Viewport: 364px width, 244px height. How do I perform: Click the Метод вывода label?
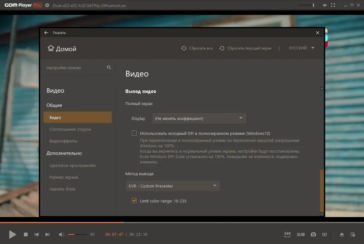click(139, 174)
